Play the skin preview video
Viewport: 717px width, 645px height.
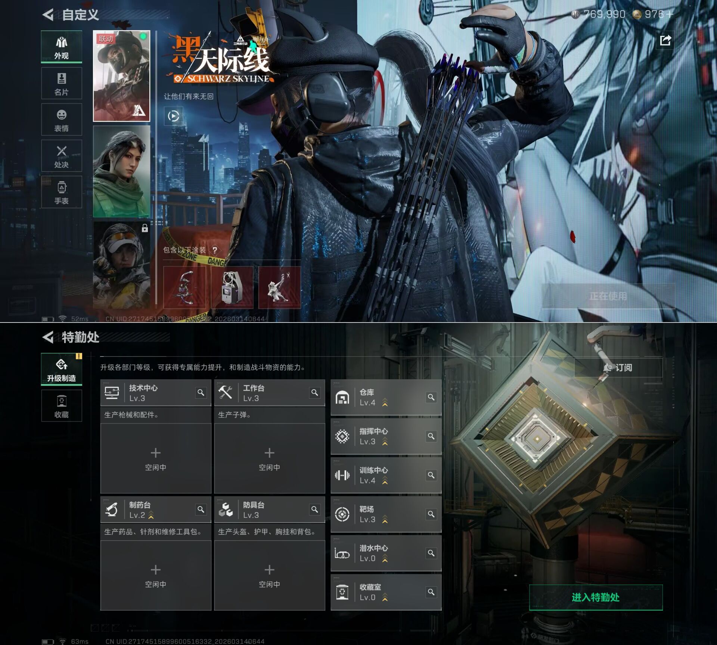pyautogui.click(x=173, y=116)
